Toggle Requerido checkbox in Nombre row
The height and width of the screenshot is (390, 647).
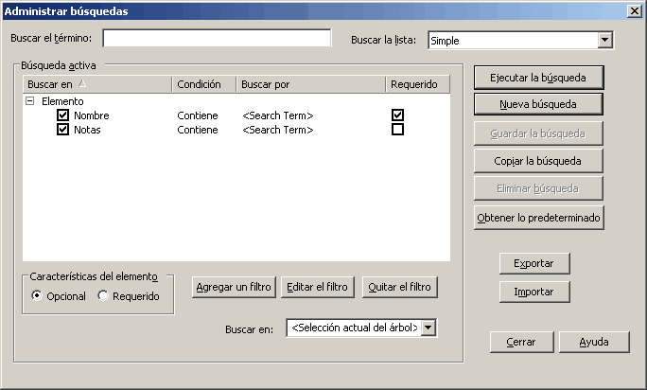[398, 115]
